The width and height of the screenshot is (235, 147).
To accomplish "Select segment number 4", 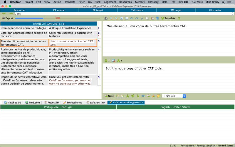I will pos(99,61).
